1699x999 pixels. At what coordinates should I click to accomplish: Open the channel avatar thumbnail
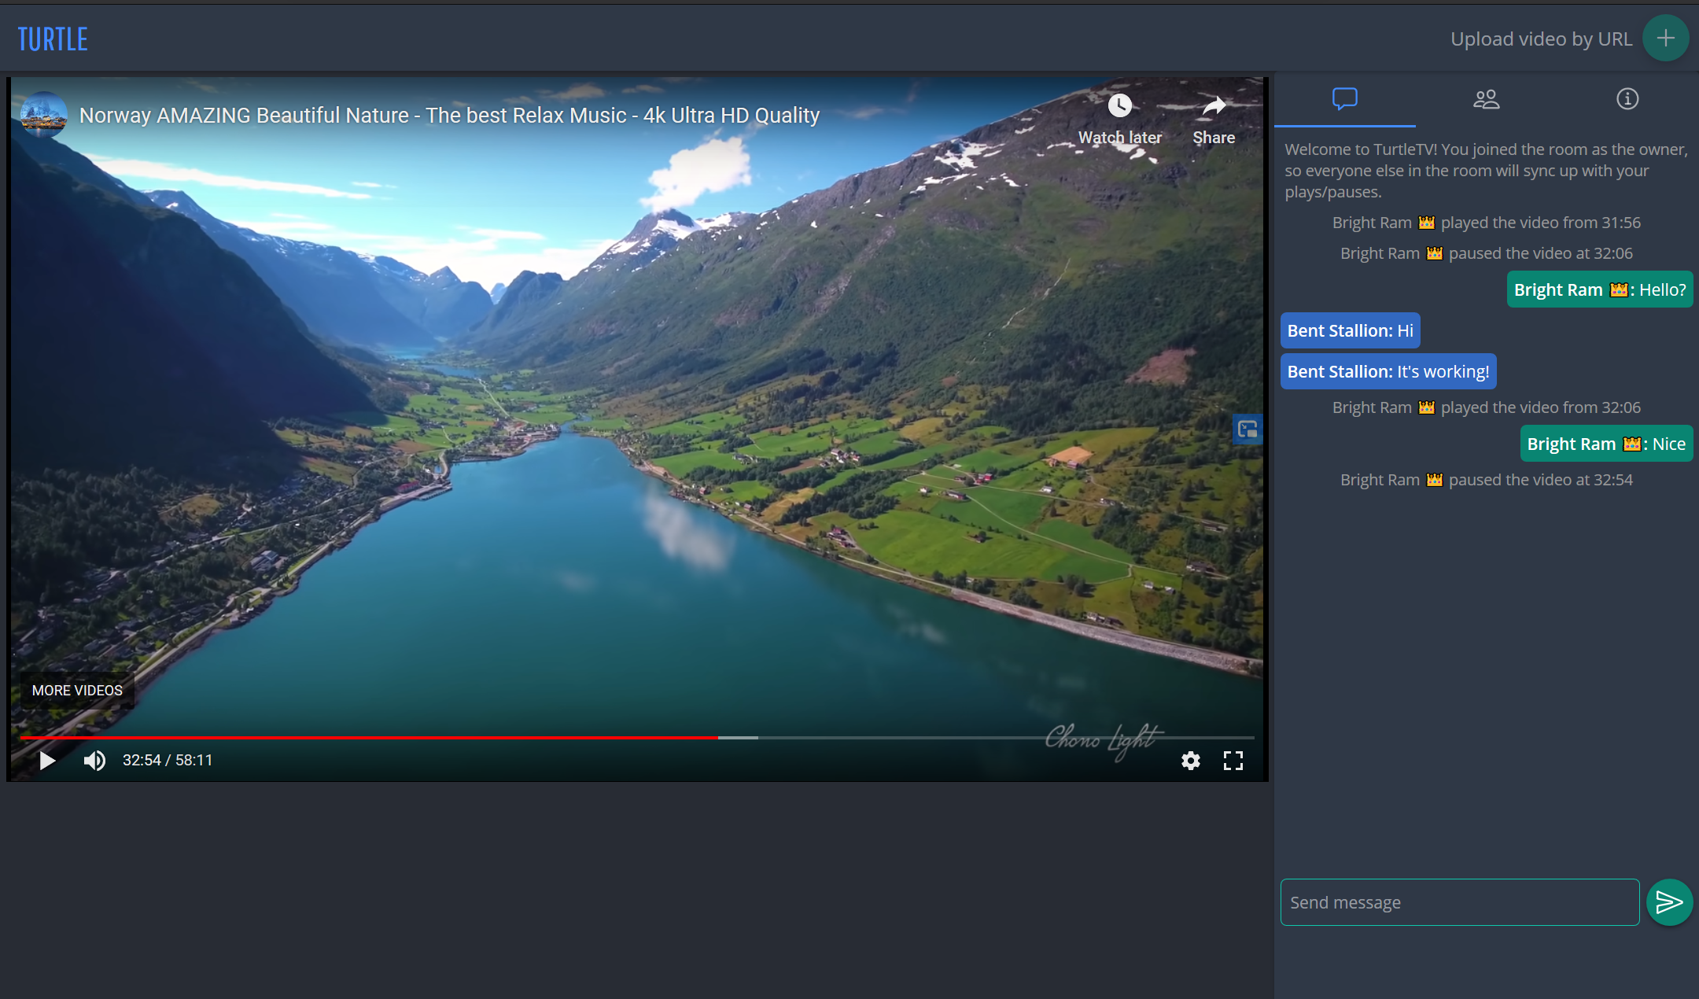[x=44, y=115]
